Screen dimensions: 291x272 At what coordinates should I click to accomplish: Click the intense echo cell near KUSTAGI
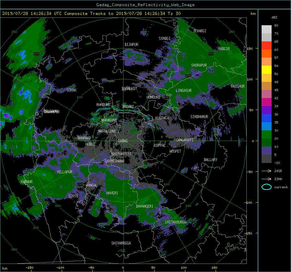(x=152, y=126)
